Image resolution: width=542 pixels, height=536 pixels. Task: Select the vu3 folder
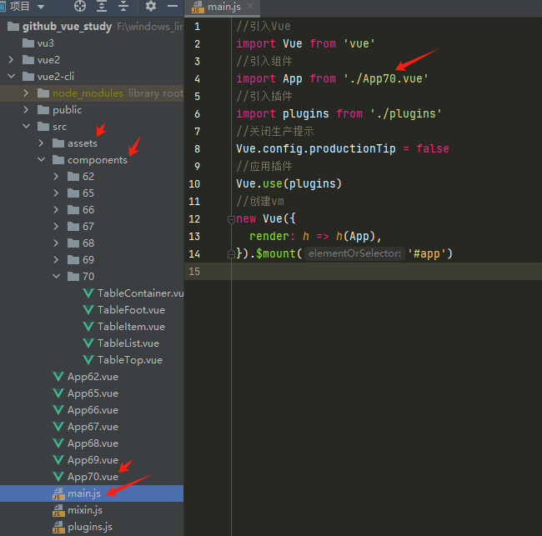point(46,43)
